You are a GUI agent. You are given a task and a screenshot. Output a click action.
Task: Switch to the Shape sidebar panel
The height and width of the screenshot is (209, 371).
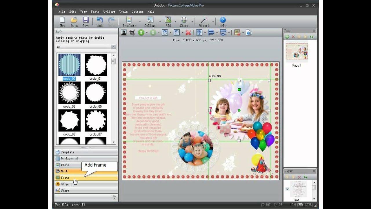[86, 190]
